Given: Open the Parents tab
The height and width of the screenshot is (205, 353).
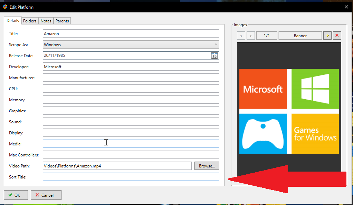Looking at the screenshot, I should tap(62, 21).
